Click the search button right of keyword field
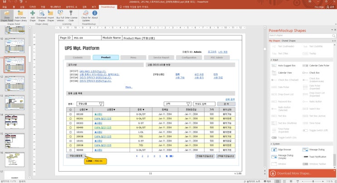Viewport: 337px width, 183px height. 226,104
